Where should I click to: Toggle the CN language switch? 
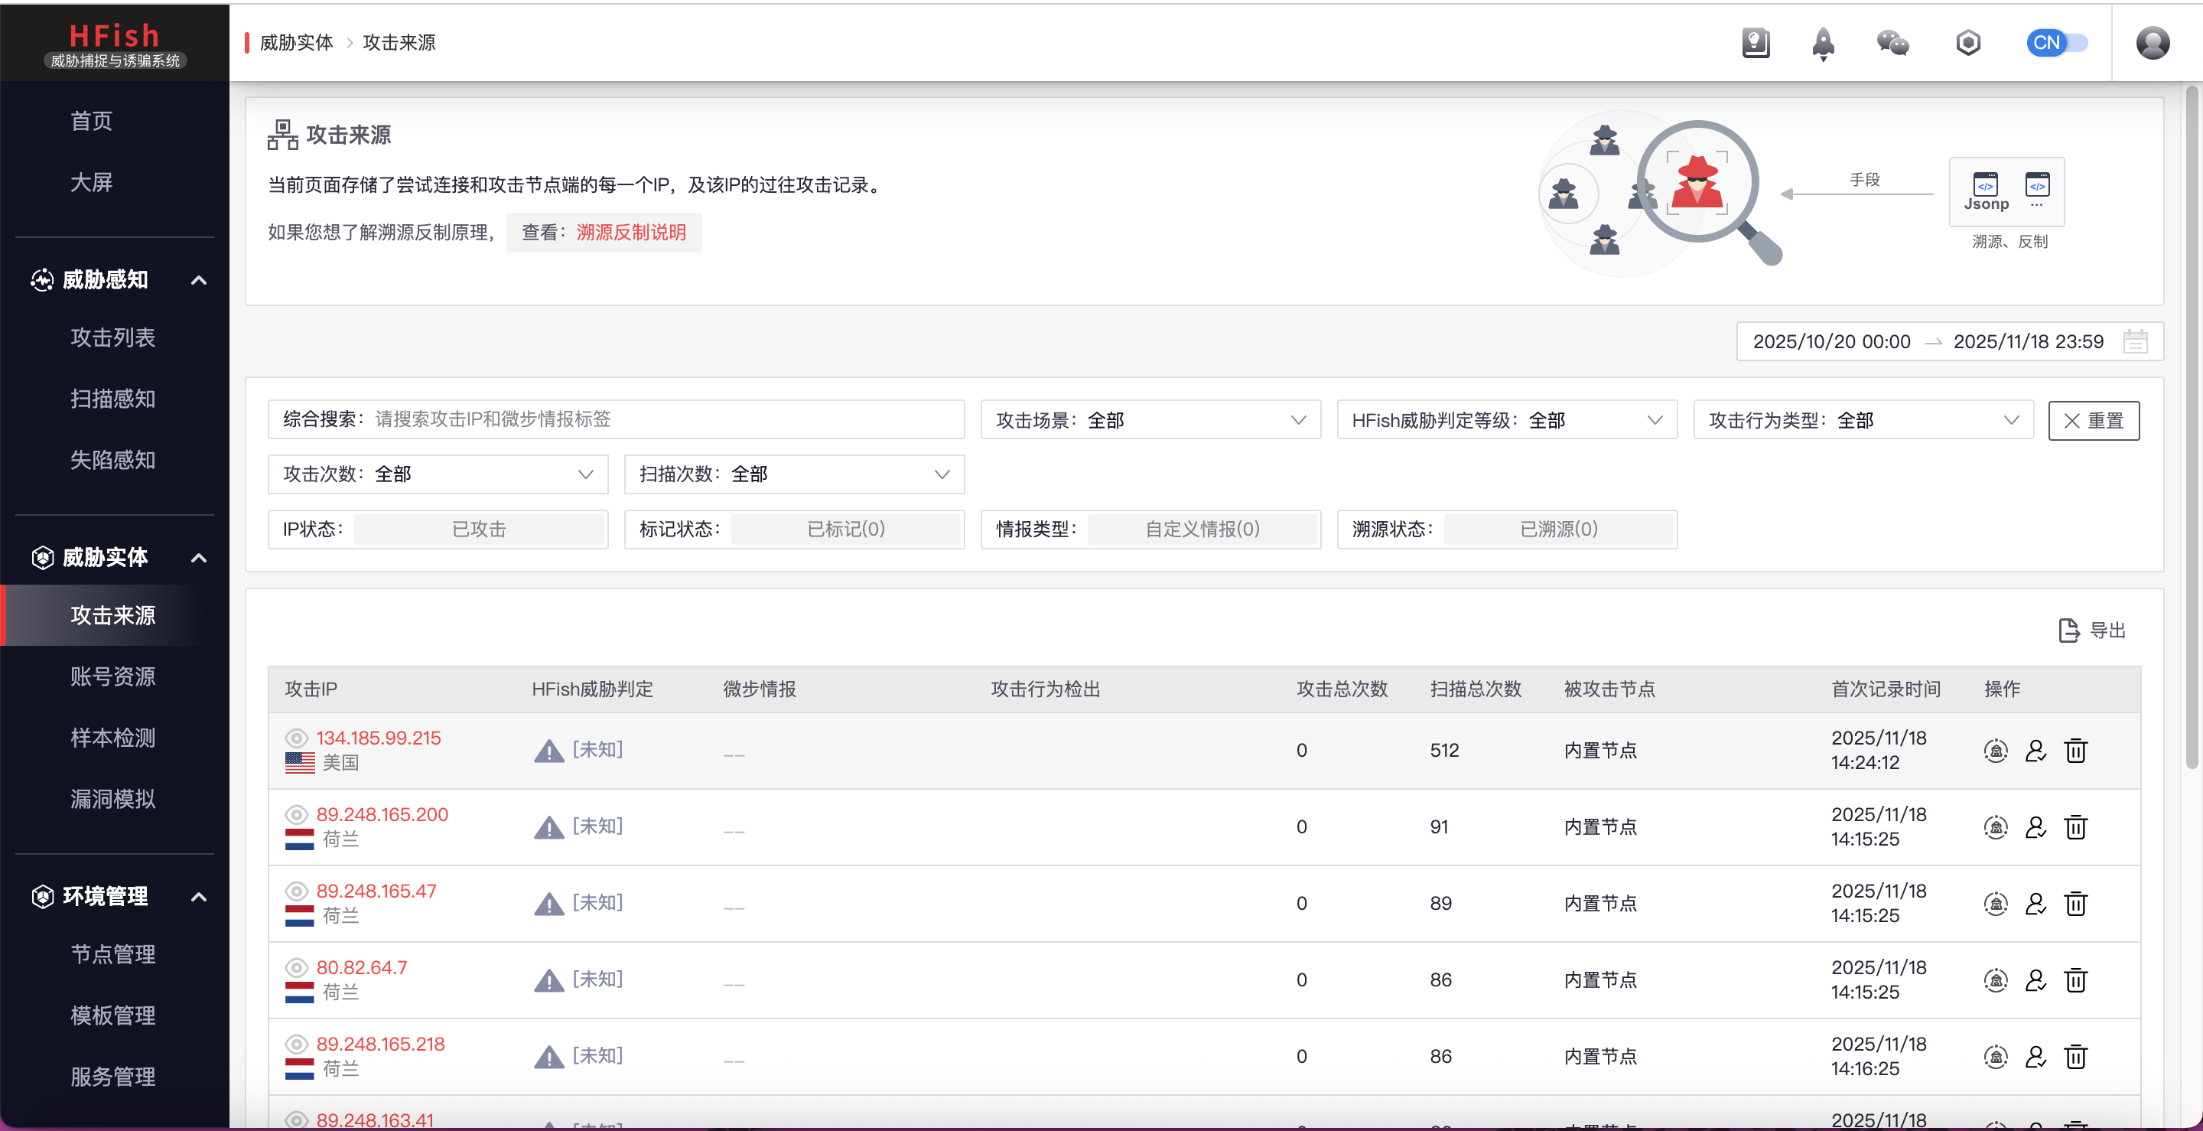tap(2057, 43)
